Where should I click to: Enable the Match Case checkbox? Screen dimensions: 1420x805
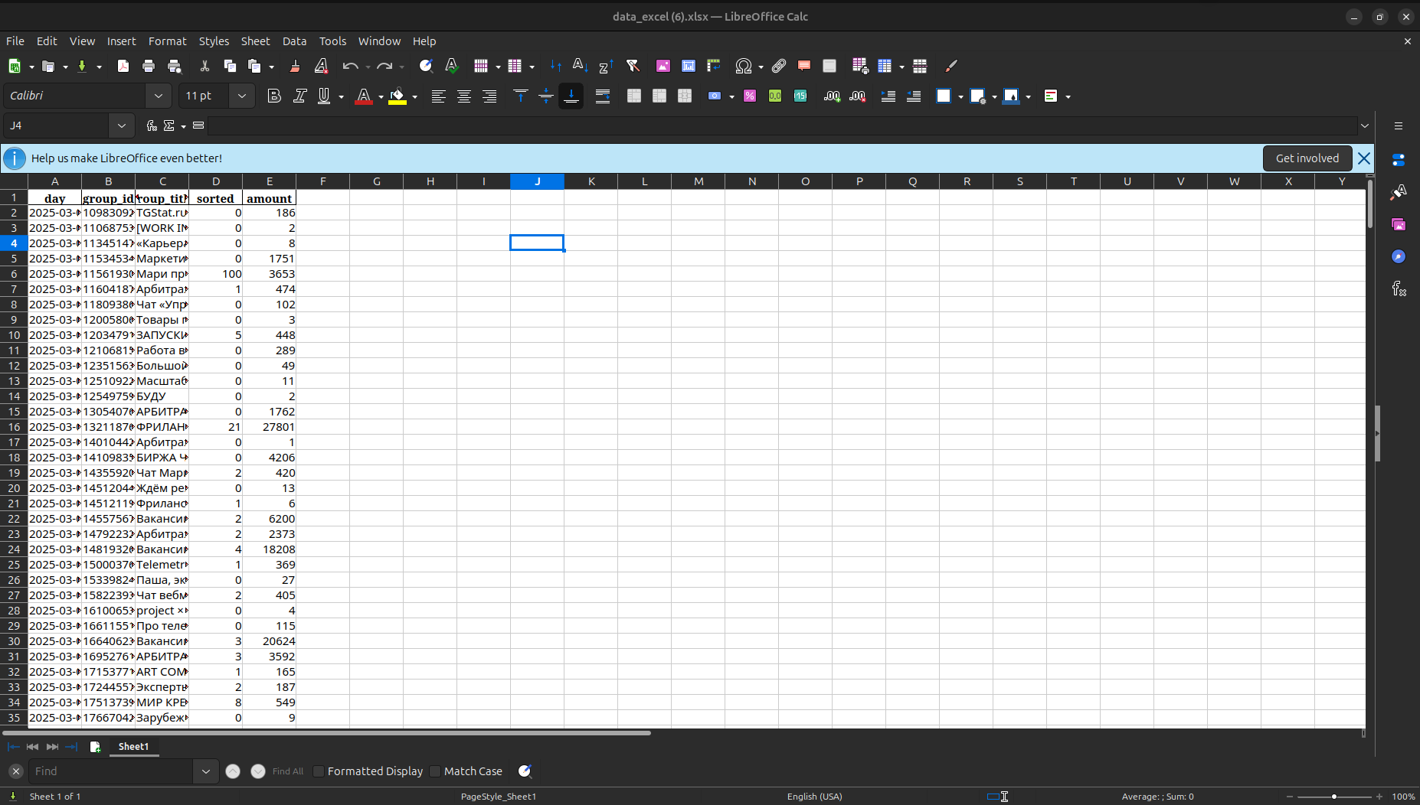(x=436, y=771)
